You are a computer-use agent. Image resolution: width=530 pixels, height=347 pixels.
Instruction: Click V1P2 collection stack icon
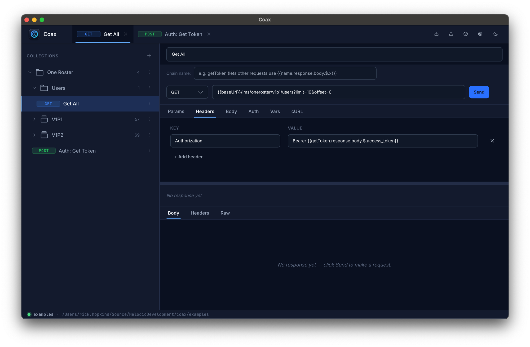tap(44, 135)
